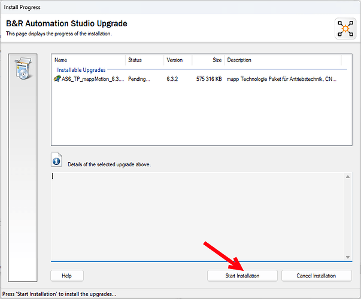
Task: Click the B&R Automation Studio Upgrade heading
Action: [x=66, y=23]
